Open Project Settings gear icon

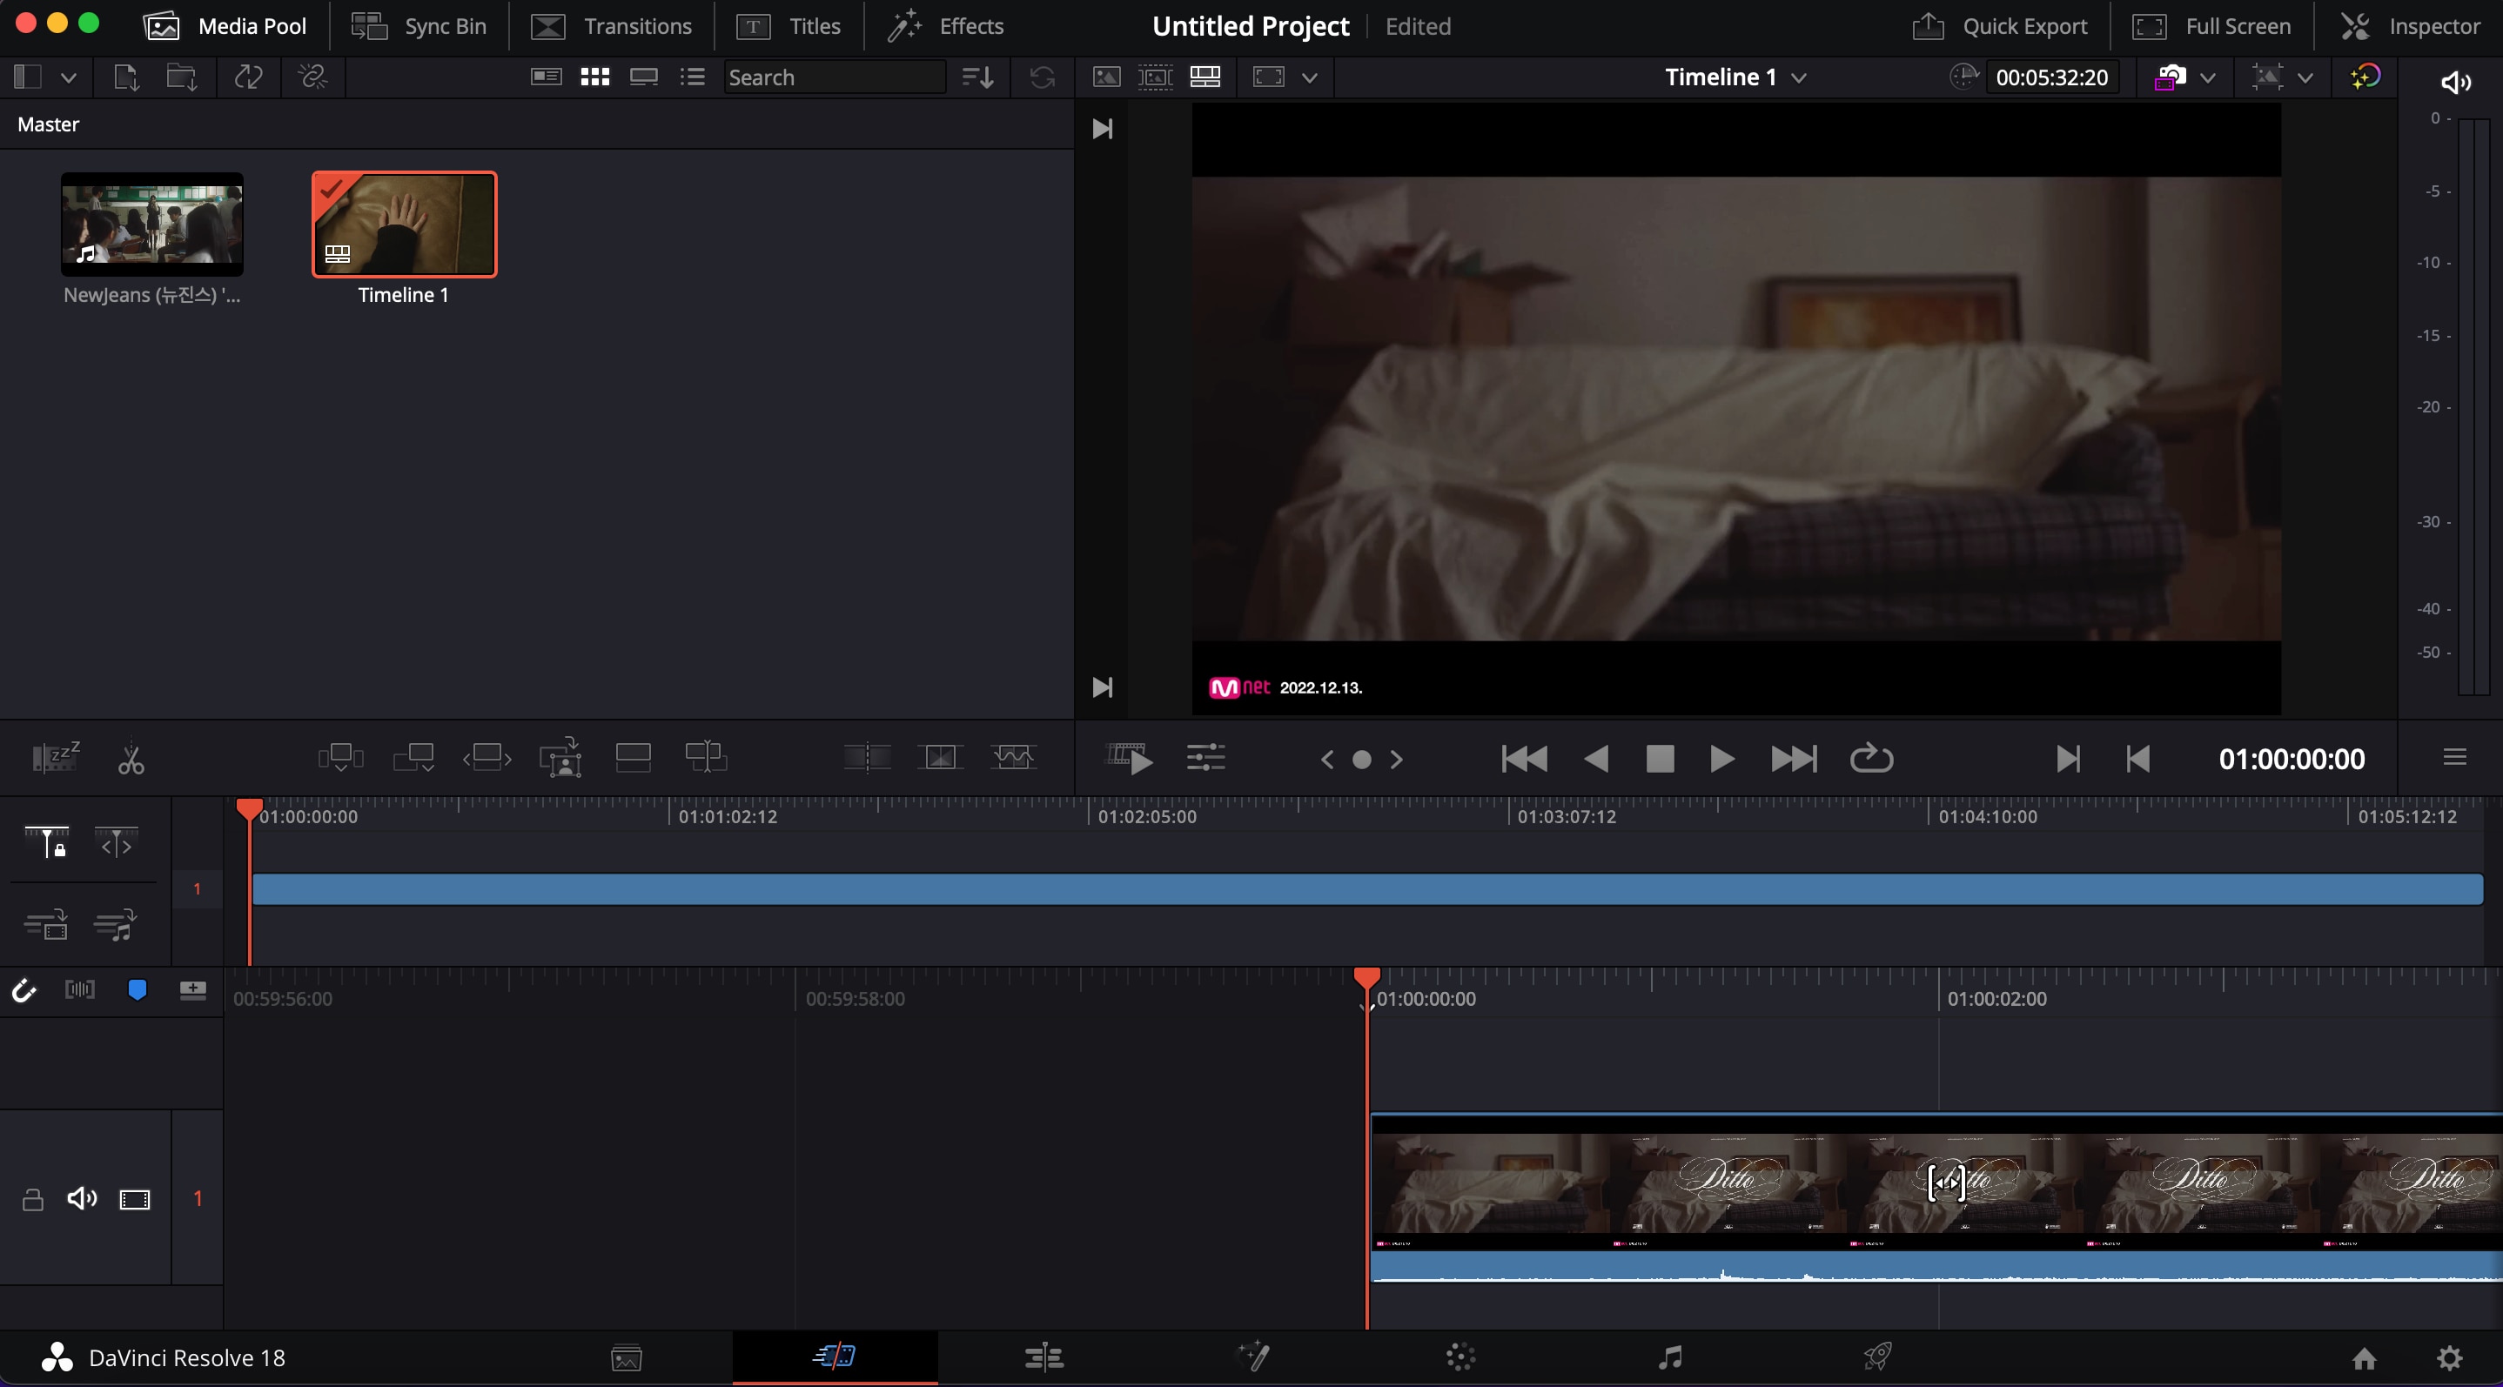point(2450,1357)
